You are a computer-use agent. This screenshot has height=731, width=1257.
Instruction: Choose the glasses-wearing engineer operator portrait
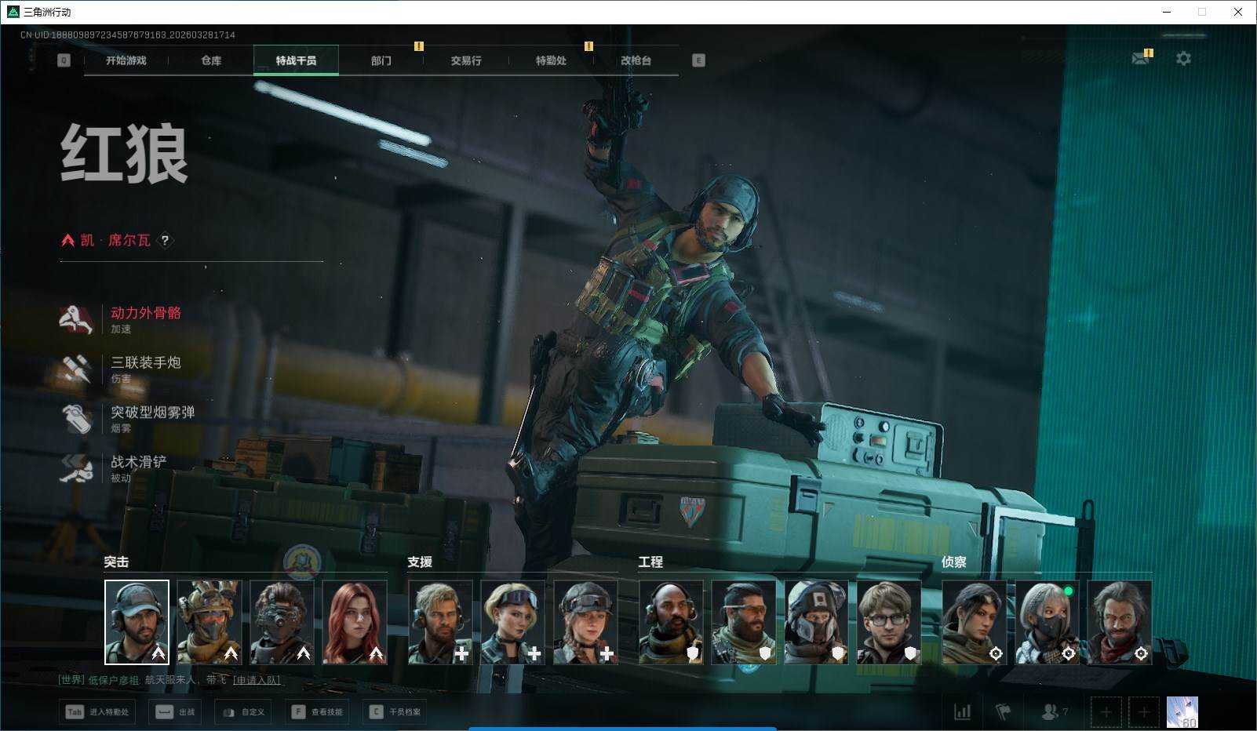click(888, 622)
